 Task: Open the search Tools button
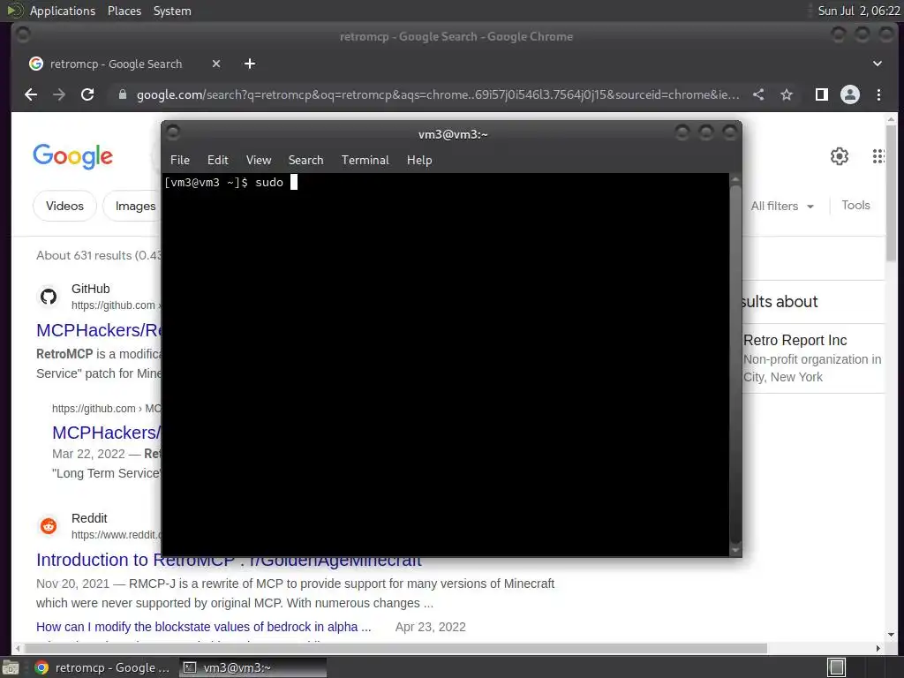click(x=855, y=205)
